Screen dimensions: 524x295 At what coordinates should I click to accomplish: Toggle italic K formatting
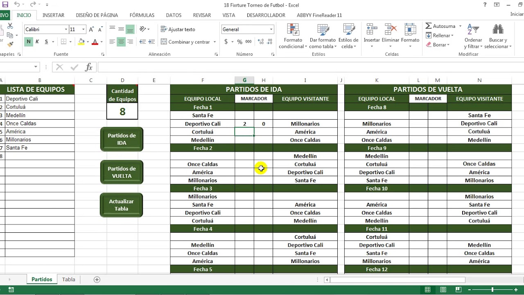pos(37,42)
